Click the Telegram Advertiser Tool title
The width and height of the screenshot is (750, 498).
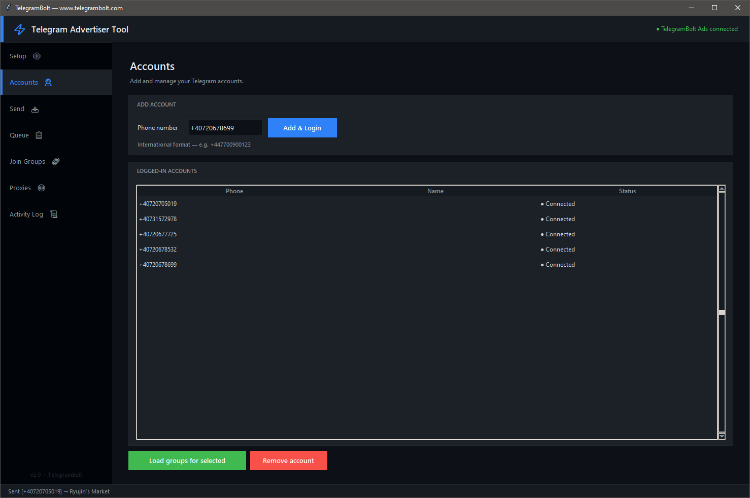point(80,29)
